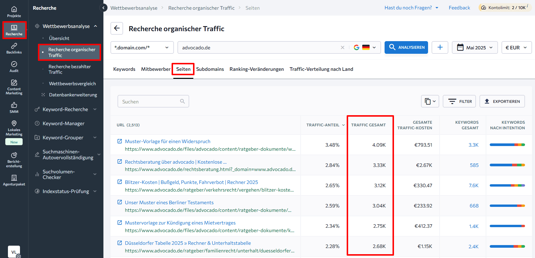The width and height of the screenshot is (535, 258).
Task: Open Projekte in the sidebar
Action: (x=14, y=12)
